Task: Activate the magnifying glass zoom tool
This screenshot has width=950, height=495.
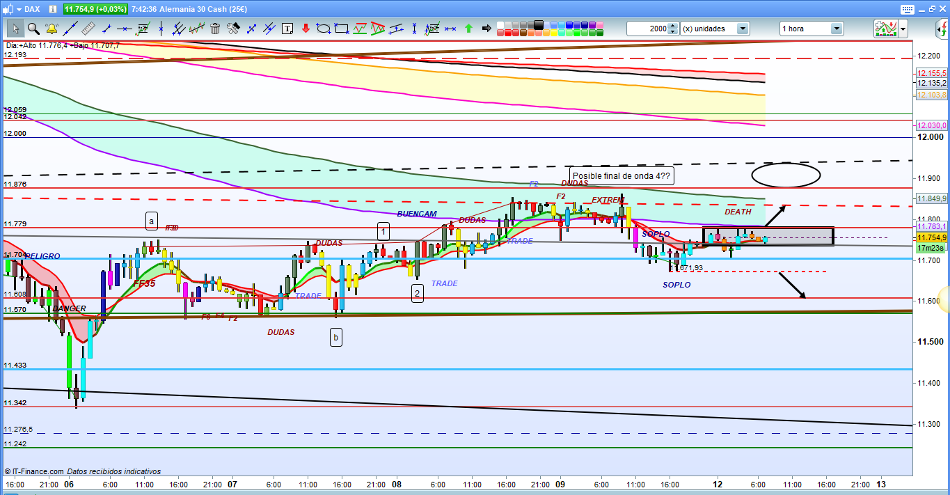Action: tap(33, 29)
